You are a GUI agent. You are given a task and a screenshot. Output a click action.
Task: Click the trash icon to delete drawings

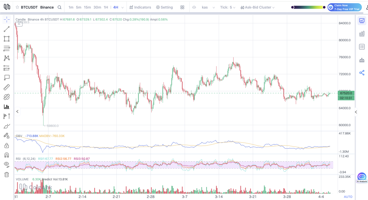pyautogui.click(x=6, y=175)
